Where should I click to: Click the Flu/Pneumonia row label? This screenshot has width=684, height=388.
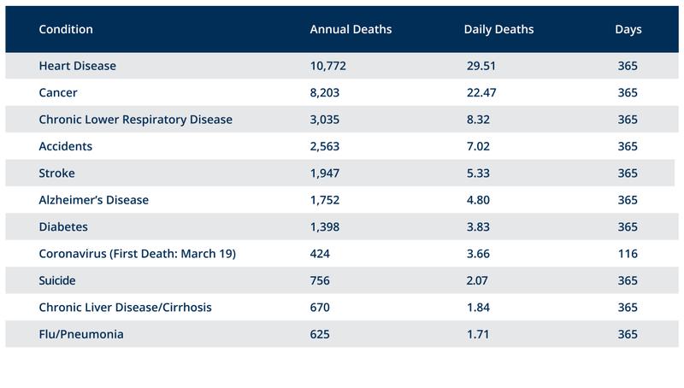click(81, 334)
